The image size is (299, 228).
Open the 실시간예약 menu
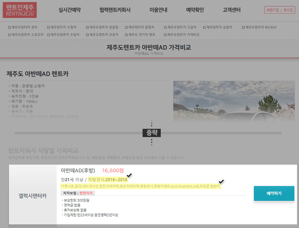coord(70,10)
